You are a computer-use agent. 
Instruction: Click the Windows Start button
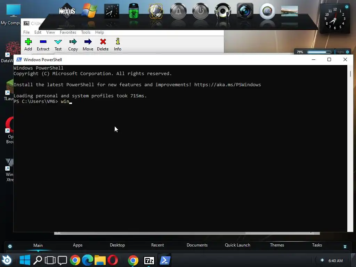(x=25, y=260)
